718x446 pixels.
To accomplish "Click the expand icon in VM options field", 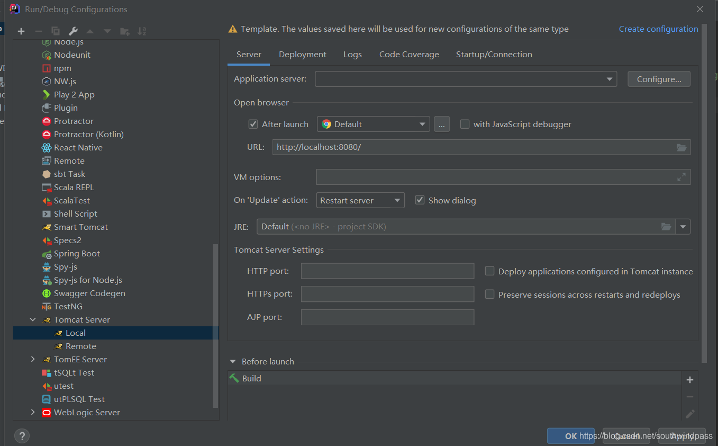I will (681, 177).
